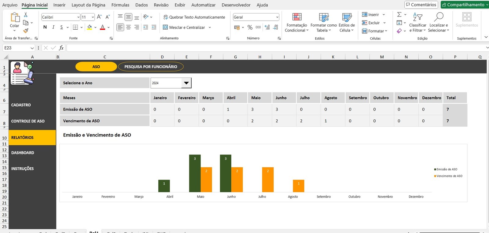The width and height of the screenshot is (489, 233).
Task: Cut selection with the scissors icon
Action: (26, 15)
